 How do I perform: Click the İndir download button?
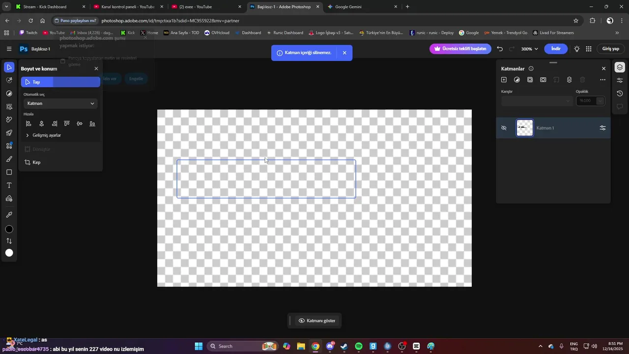(x=556, y=49)
